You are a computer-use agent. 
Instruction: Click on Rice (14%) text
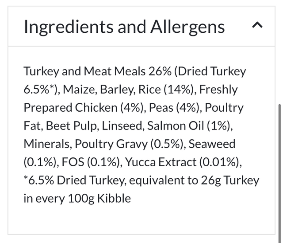tap(166, 89)
